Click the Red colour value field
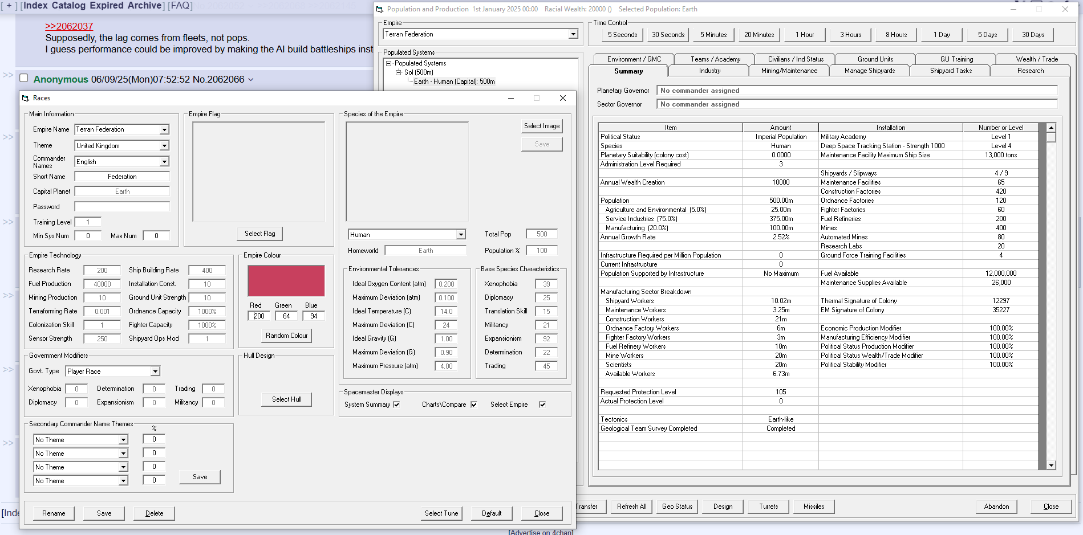The image size is (1083, 535). click(259, 316)
